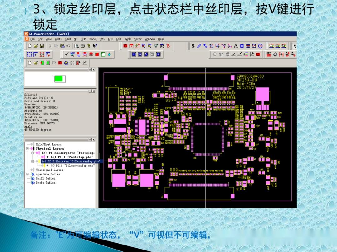The width and height of the screenshot is (337, 252).
Task: Toggle the dot next to P1 Solderpaste layer
Action: tap(37, 153)
